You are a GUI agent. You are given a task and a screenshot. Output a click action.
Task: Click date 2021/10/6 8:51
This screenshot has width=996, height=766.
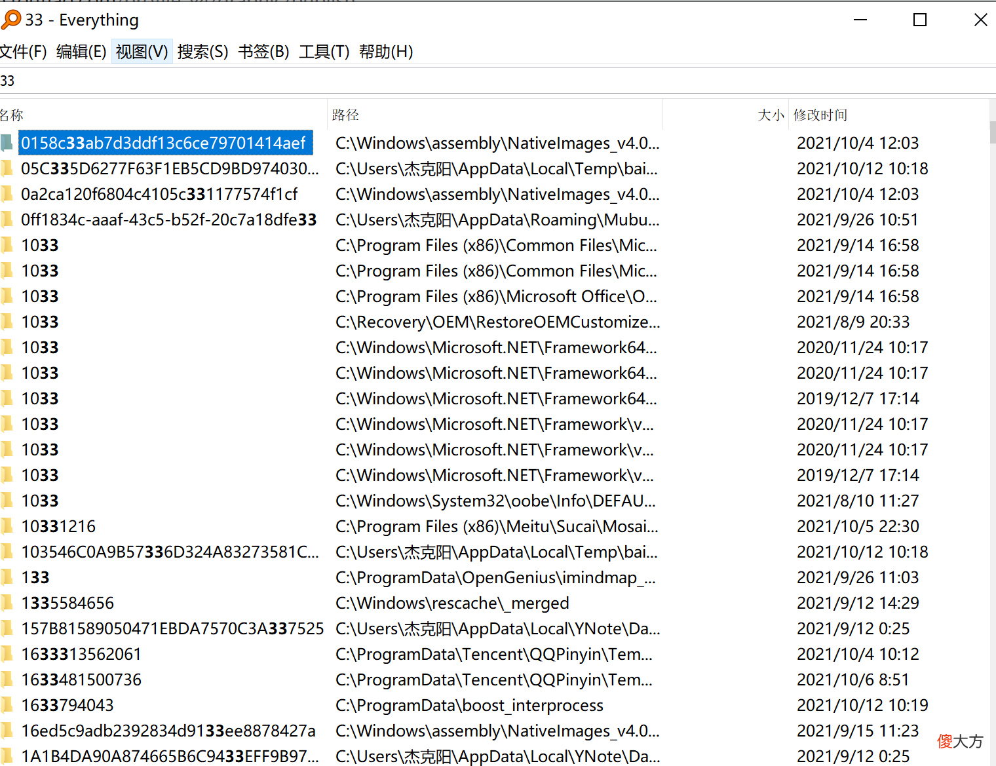point(852,680)
